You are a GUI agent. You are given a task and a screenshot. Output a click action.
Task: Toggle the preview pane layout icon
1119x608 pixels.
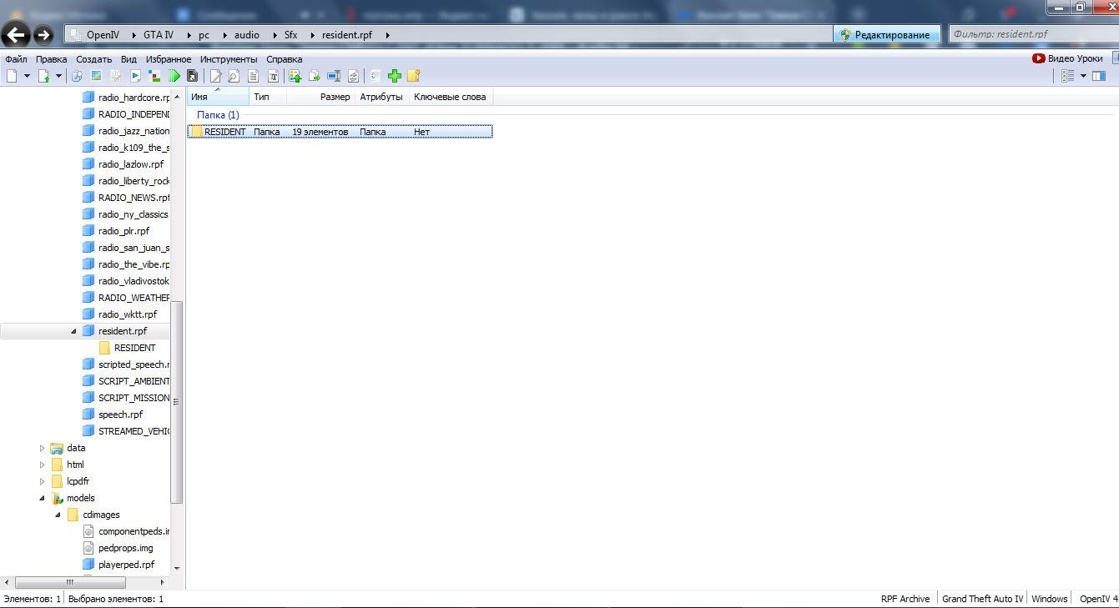click(x=1099, y=76)
